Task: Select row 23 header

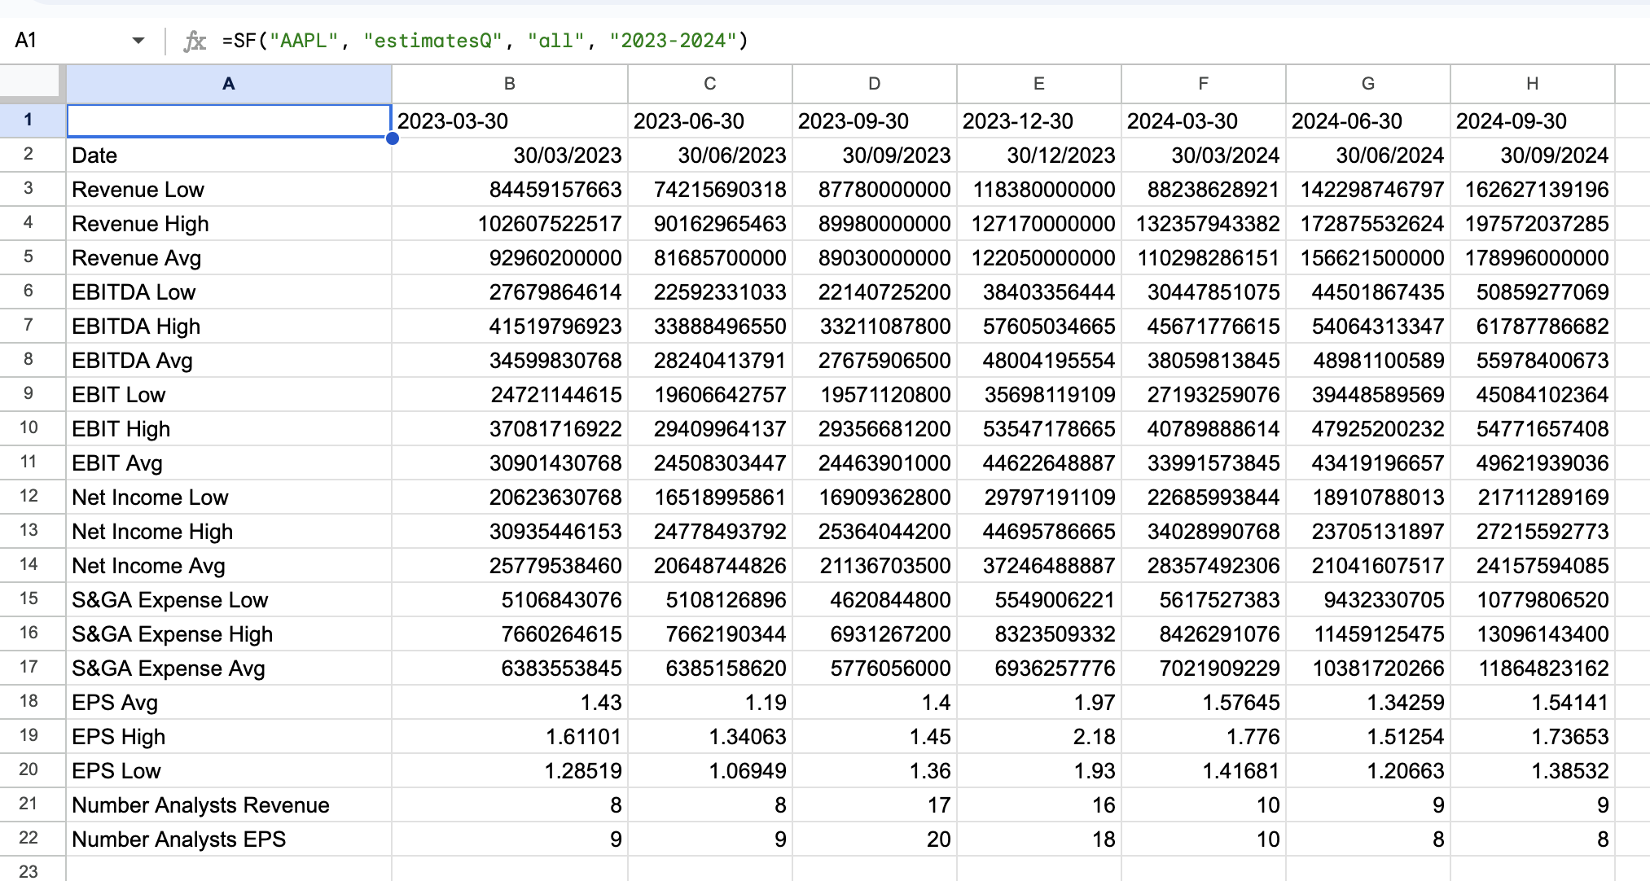Action: coord(33,870)
